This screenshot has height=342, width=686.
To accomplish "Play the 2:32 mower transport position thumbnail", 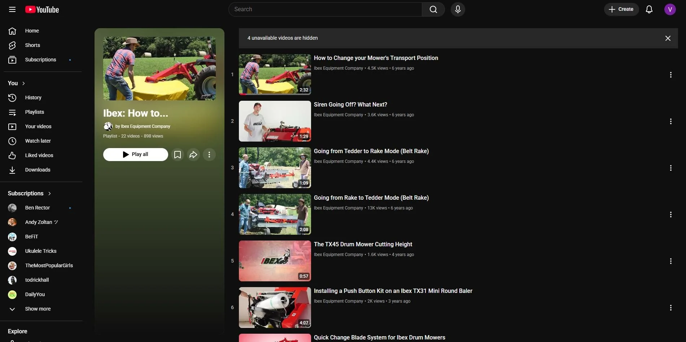I will coord(275,74).
